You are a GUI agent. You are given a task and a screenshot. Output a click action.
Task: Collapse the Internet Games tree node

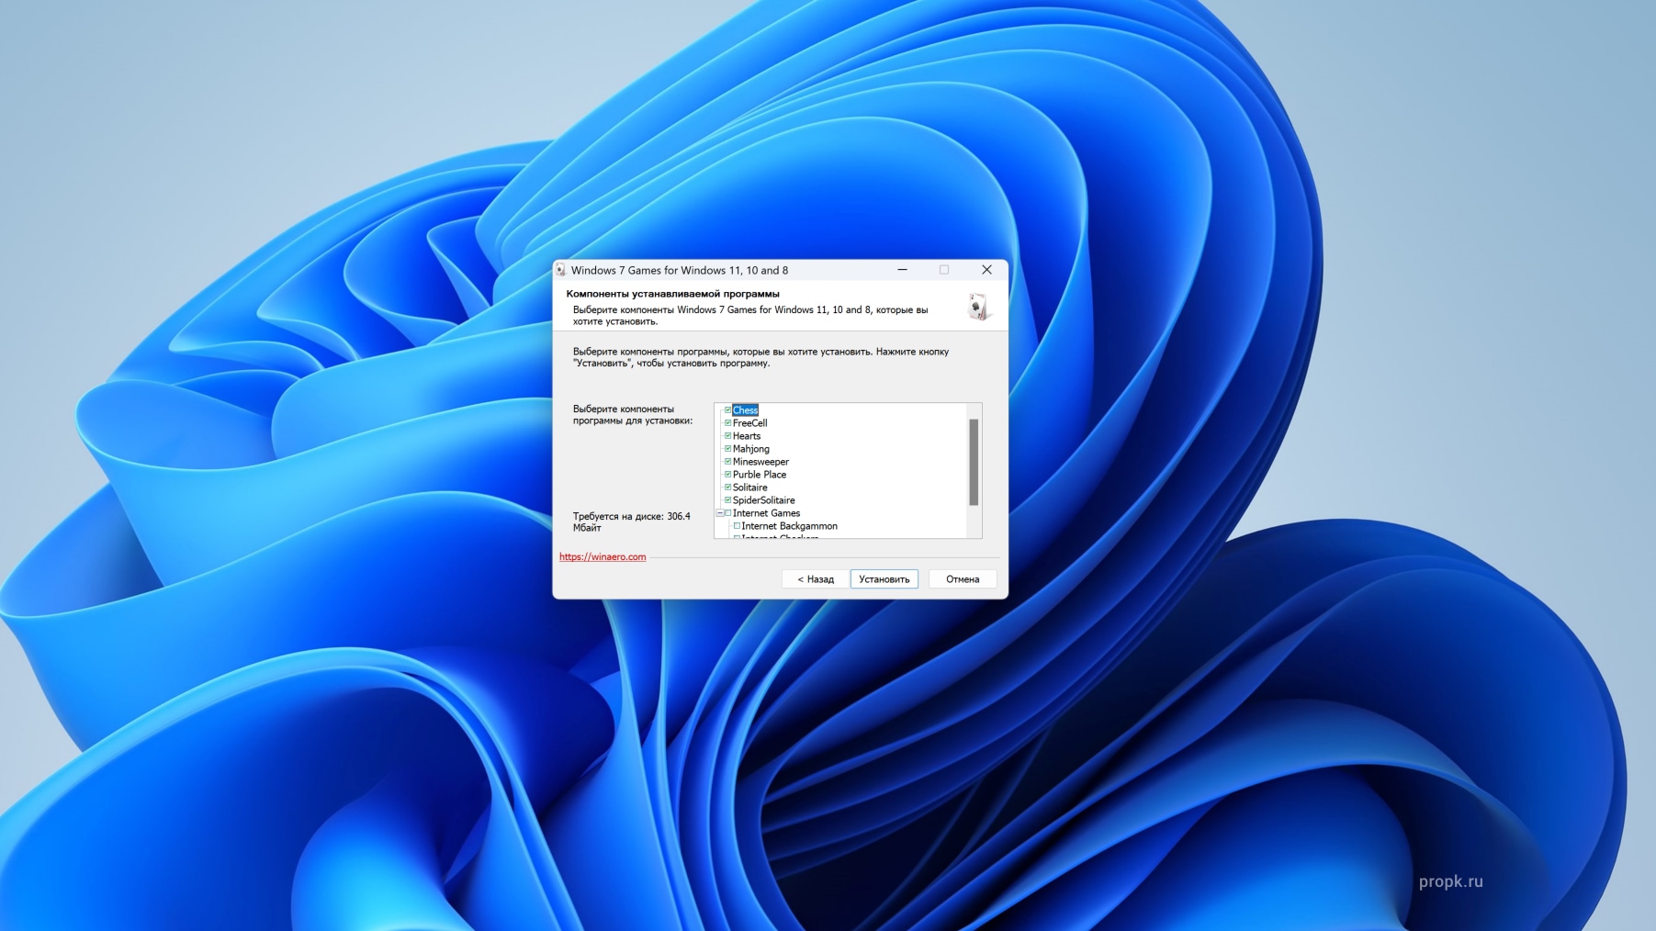pos(719,513)
